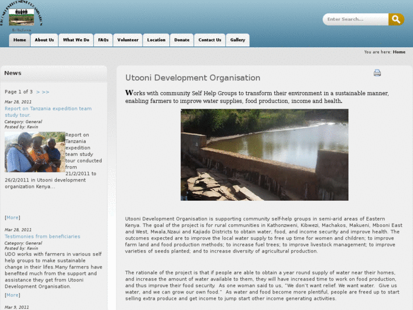Click the print page icon

[377, 73]
